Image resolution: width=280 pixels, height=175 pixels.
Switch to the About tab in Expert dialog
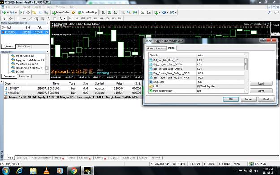(151, 48)
